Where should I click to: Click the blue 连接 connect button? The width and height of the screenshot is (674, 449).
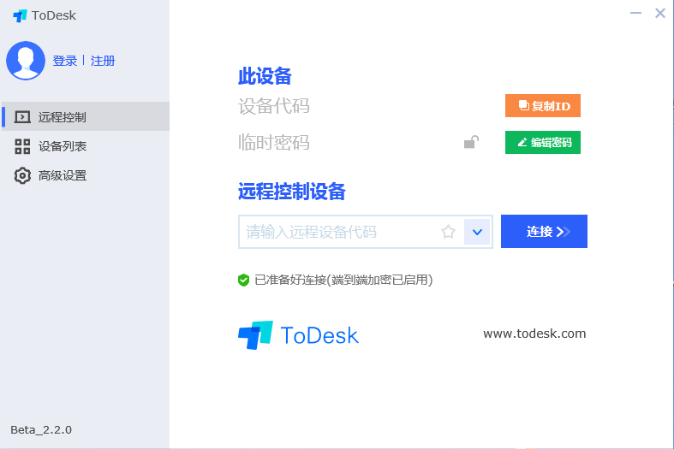tap(544, 232)
